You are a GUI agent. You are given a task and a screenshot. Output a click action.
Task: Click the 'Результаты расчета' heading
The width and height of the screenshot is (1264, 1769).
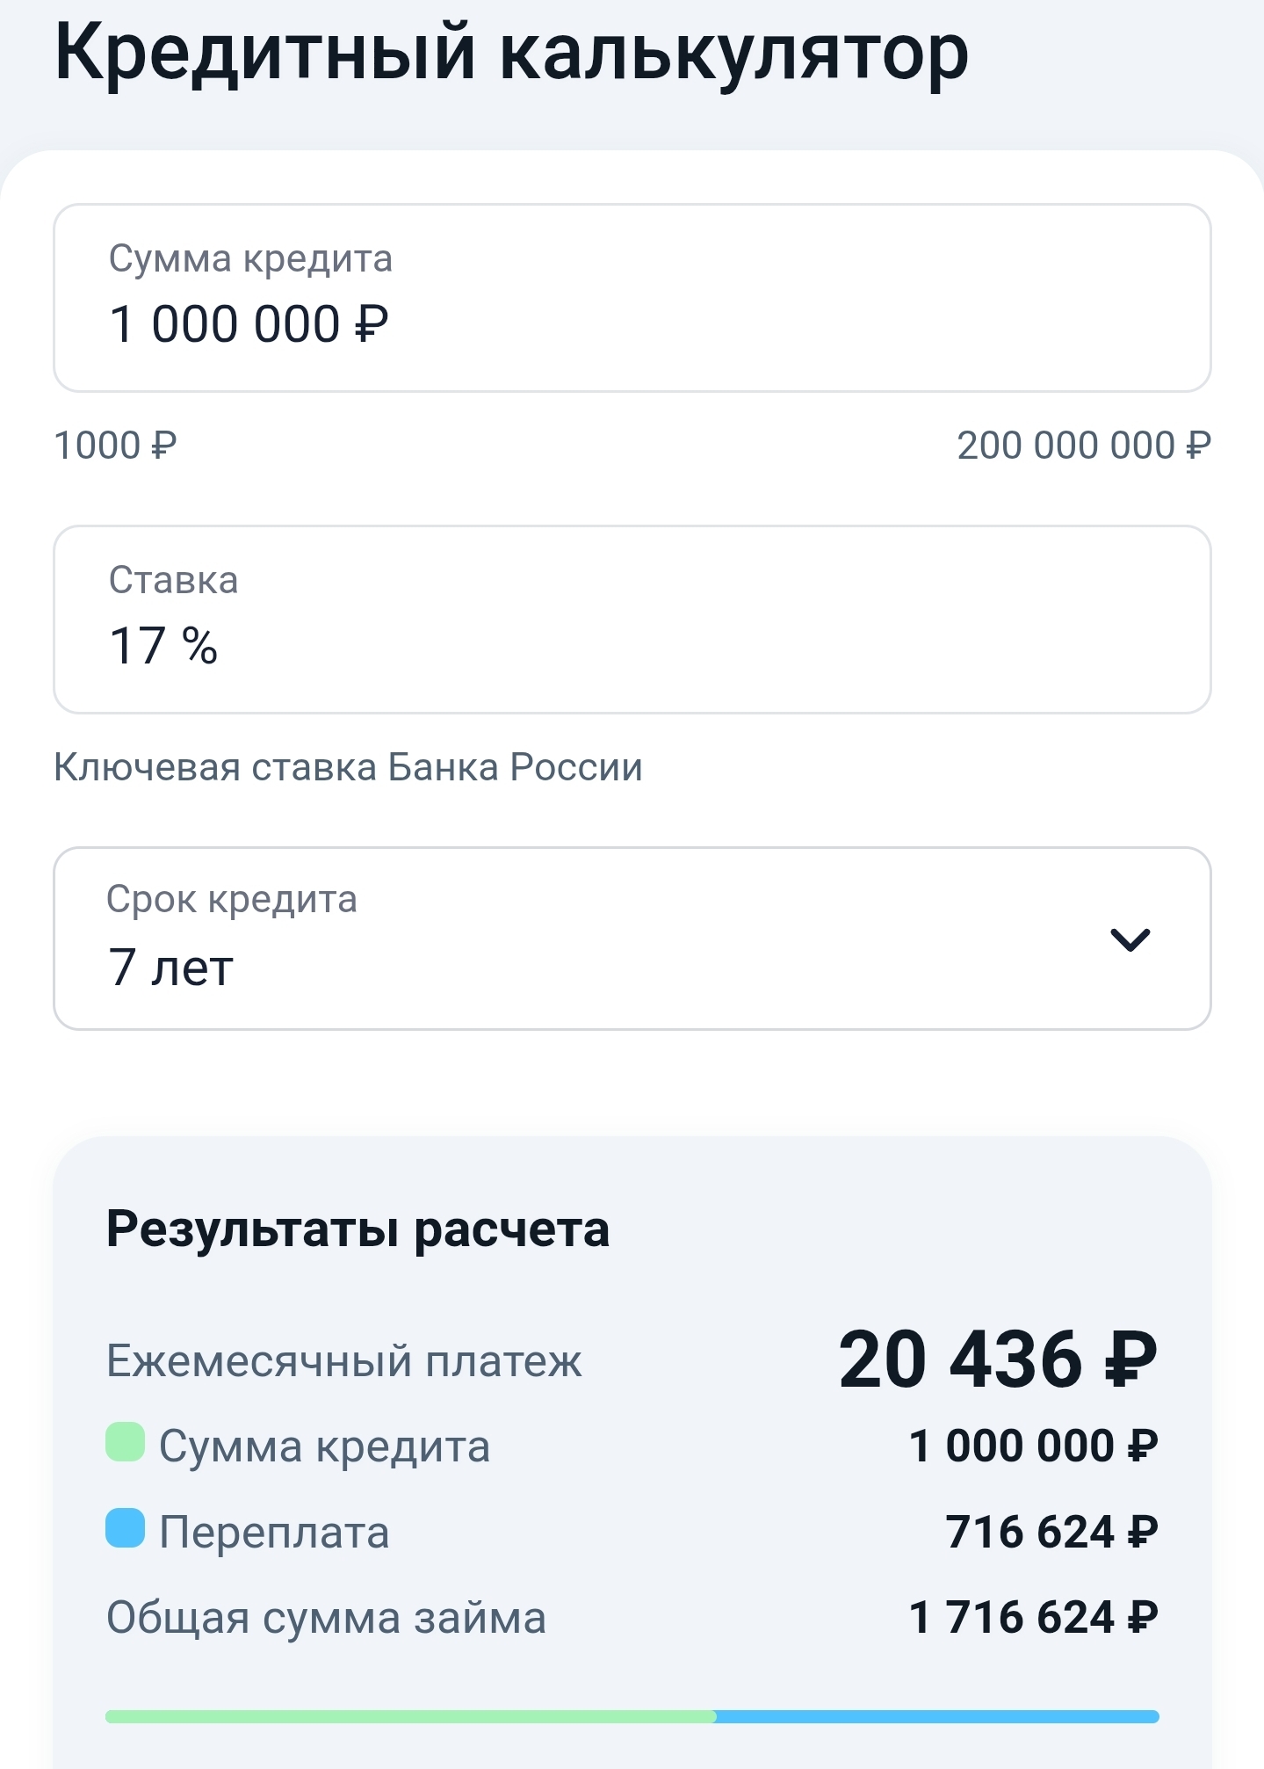click(358, 1229)
